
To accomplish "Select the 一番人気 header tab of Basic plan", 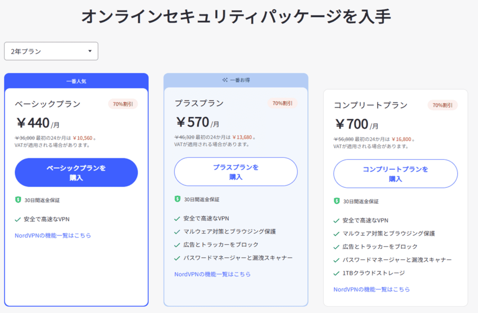I will (x=76, y=81).
